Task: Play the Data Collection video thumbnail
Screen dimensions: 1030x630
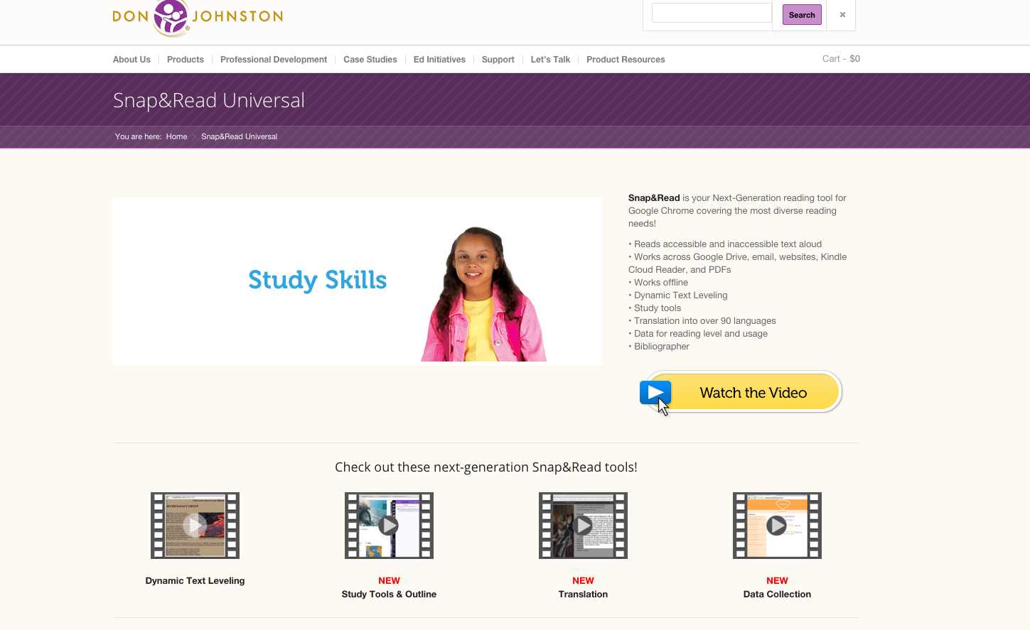Action: 777,526
